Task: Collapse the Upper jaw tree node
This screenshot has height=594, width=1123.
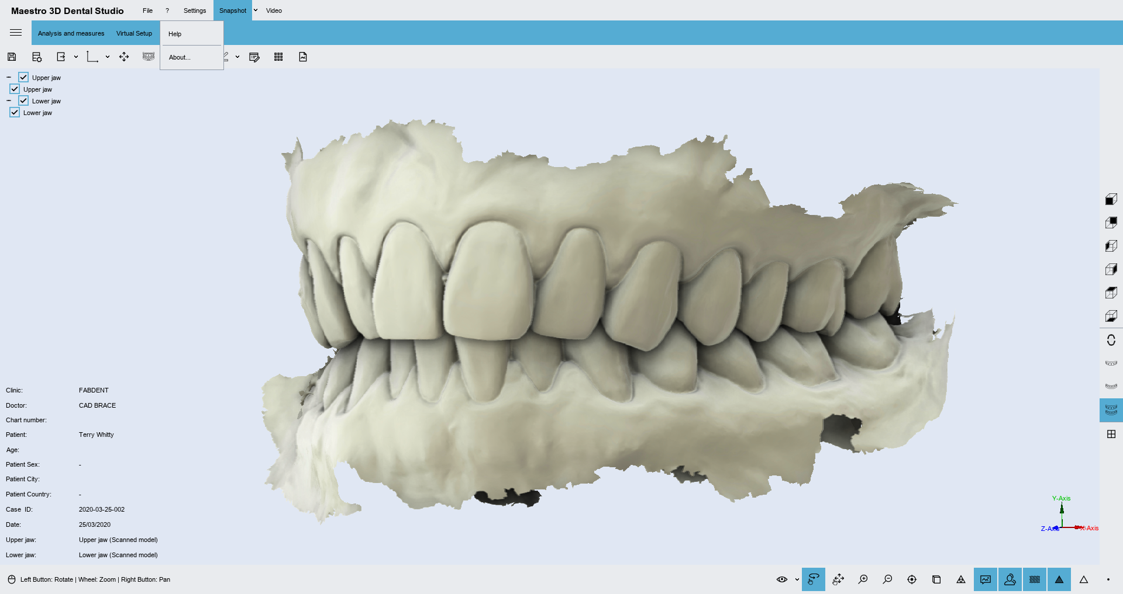Action: coord(9,77)
